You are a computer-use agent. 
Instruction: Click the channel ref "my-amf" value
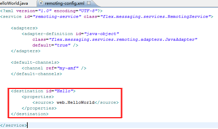point(68,68)
